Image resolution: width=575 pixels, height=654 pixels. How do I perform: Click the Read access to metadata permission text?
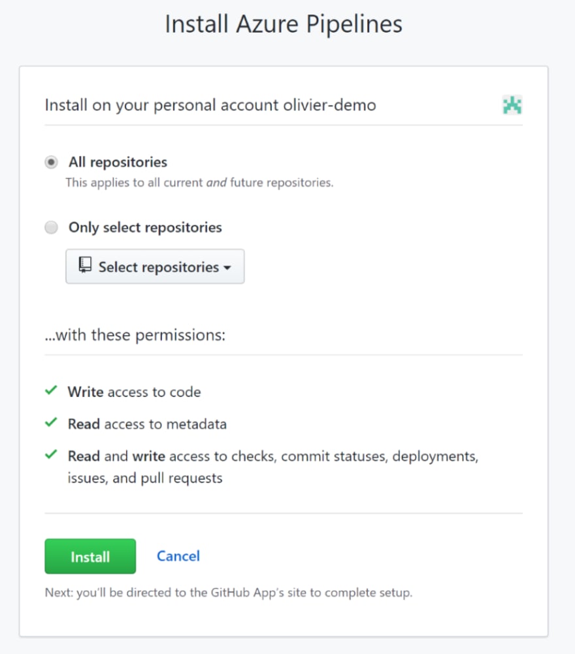coord(148,424)
